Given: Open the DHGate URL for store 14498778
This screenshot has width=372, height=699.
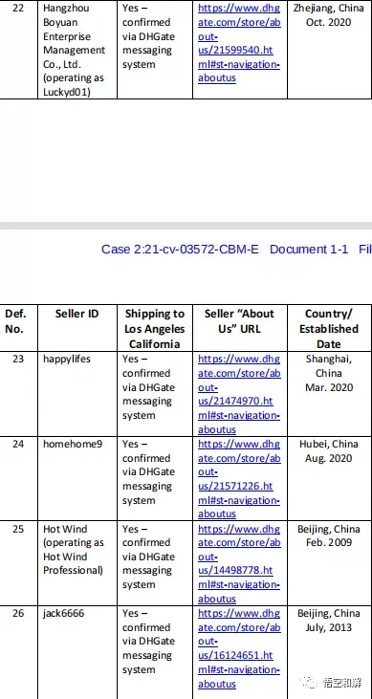Looking at the screenshot, I should click(x=239, y=563).
